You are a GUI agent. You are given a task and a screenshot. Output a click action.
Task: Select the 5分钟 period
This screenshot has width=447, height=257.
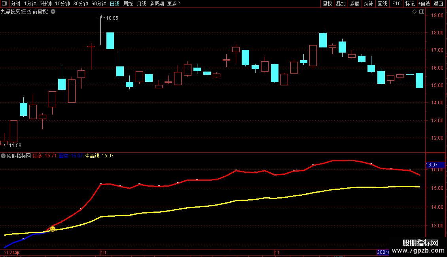[x=45, y=4]
